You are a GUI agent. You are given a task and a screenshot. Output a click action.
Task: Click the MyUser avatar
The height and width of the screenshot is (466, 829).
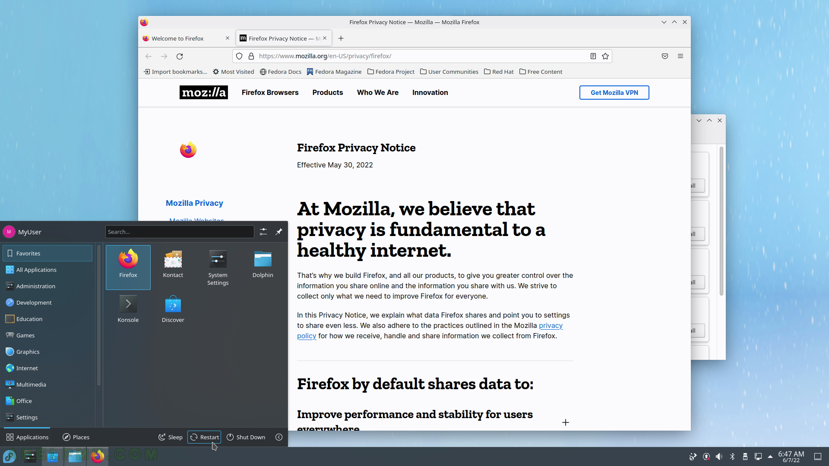[9, 232]
